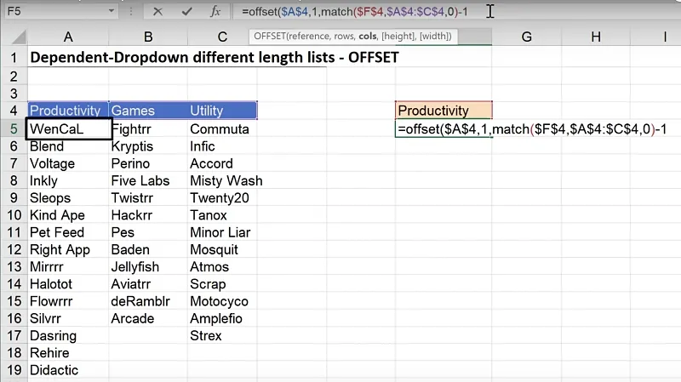
Task: Click the Name Box showing F5
Action: pyautogui.click(x=51, y=11)
